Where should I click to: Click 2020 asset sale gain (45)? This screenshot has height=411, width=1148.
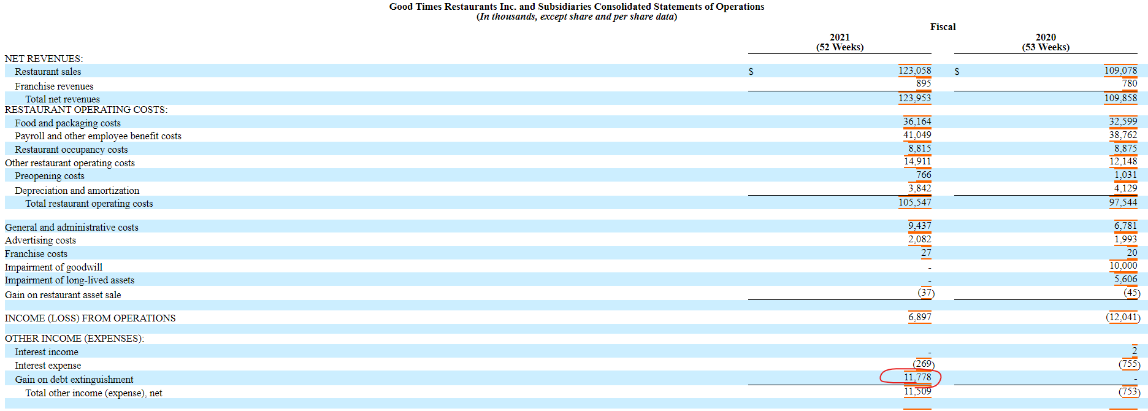tap(1132, 293)
